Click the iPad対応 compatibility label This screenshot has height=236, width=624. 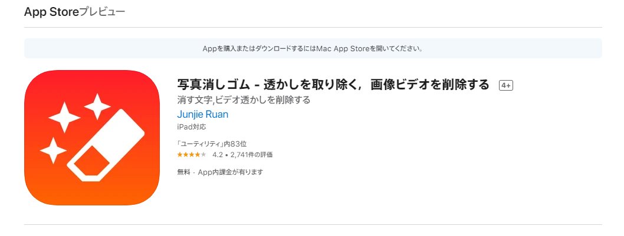pos(192,127)
